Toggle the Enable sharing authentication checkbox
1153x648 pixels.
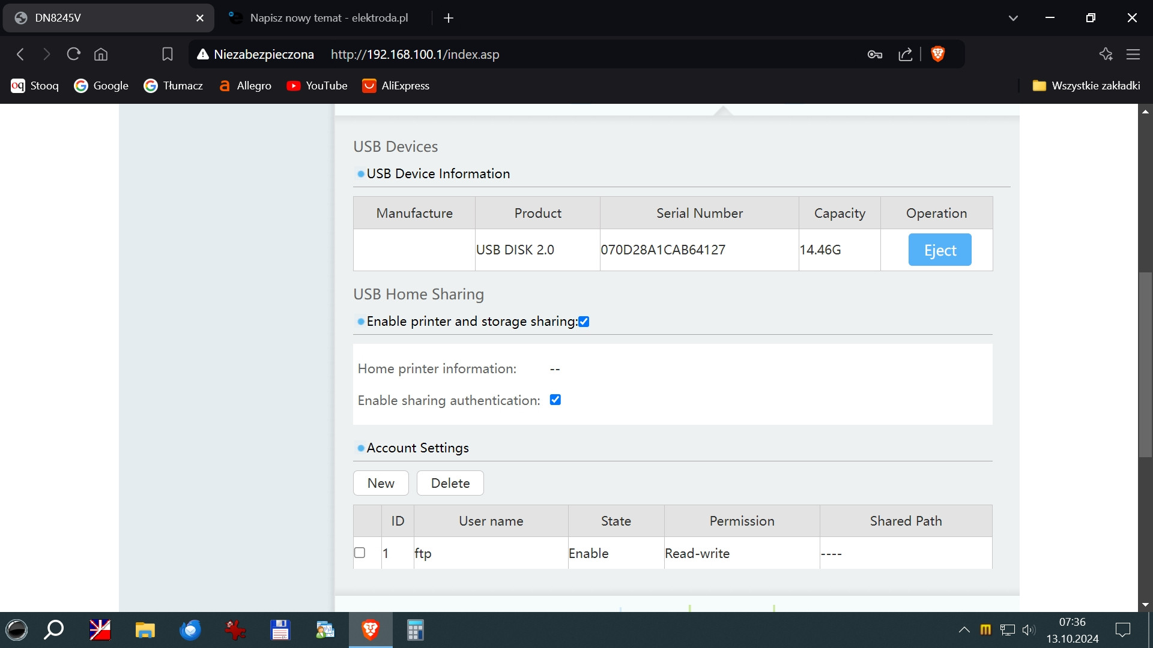pos(555,400)
